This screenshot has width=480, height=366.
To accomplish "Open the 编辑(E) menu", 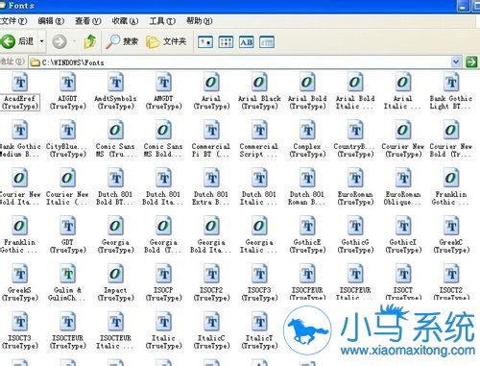I will (51, 21).
